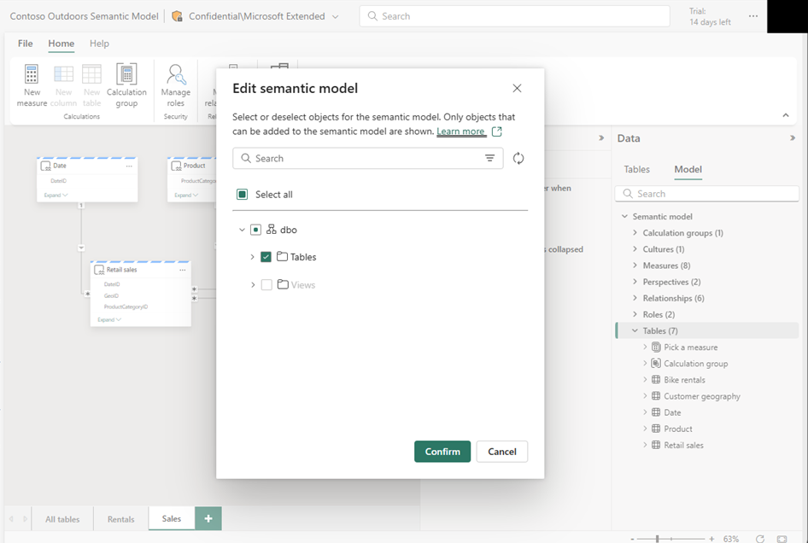This screenshot has width=808, height=543.
Task: Select the Home ribbon tab
Action: [x=61, y=44]
